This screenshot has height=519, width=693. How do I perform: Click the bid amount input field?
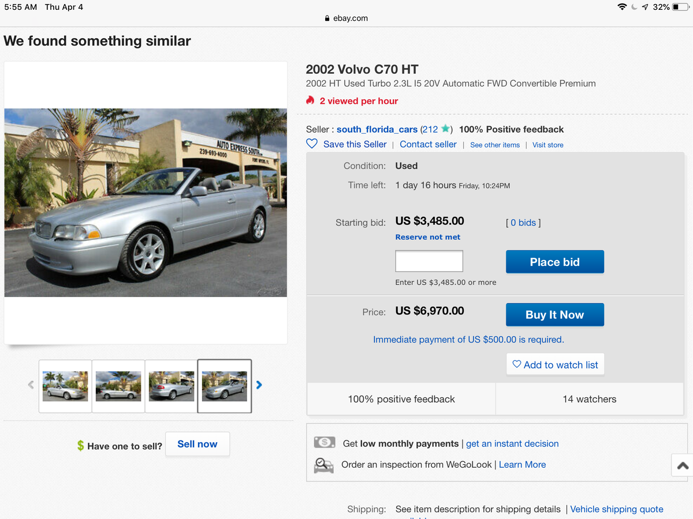pos(429,261)
